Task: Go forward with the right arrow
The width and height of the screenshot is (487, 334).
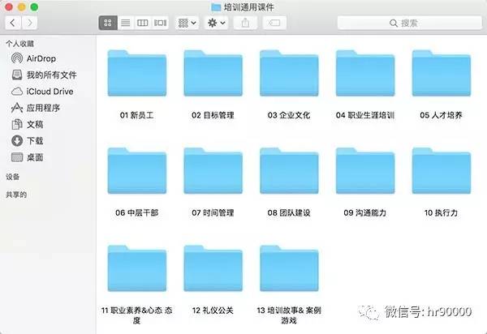Action: (32, 24)
